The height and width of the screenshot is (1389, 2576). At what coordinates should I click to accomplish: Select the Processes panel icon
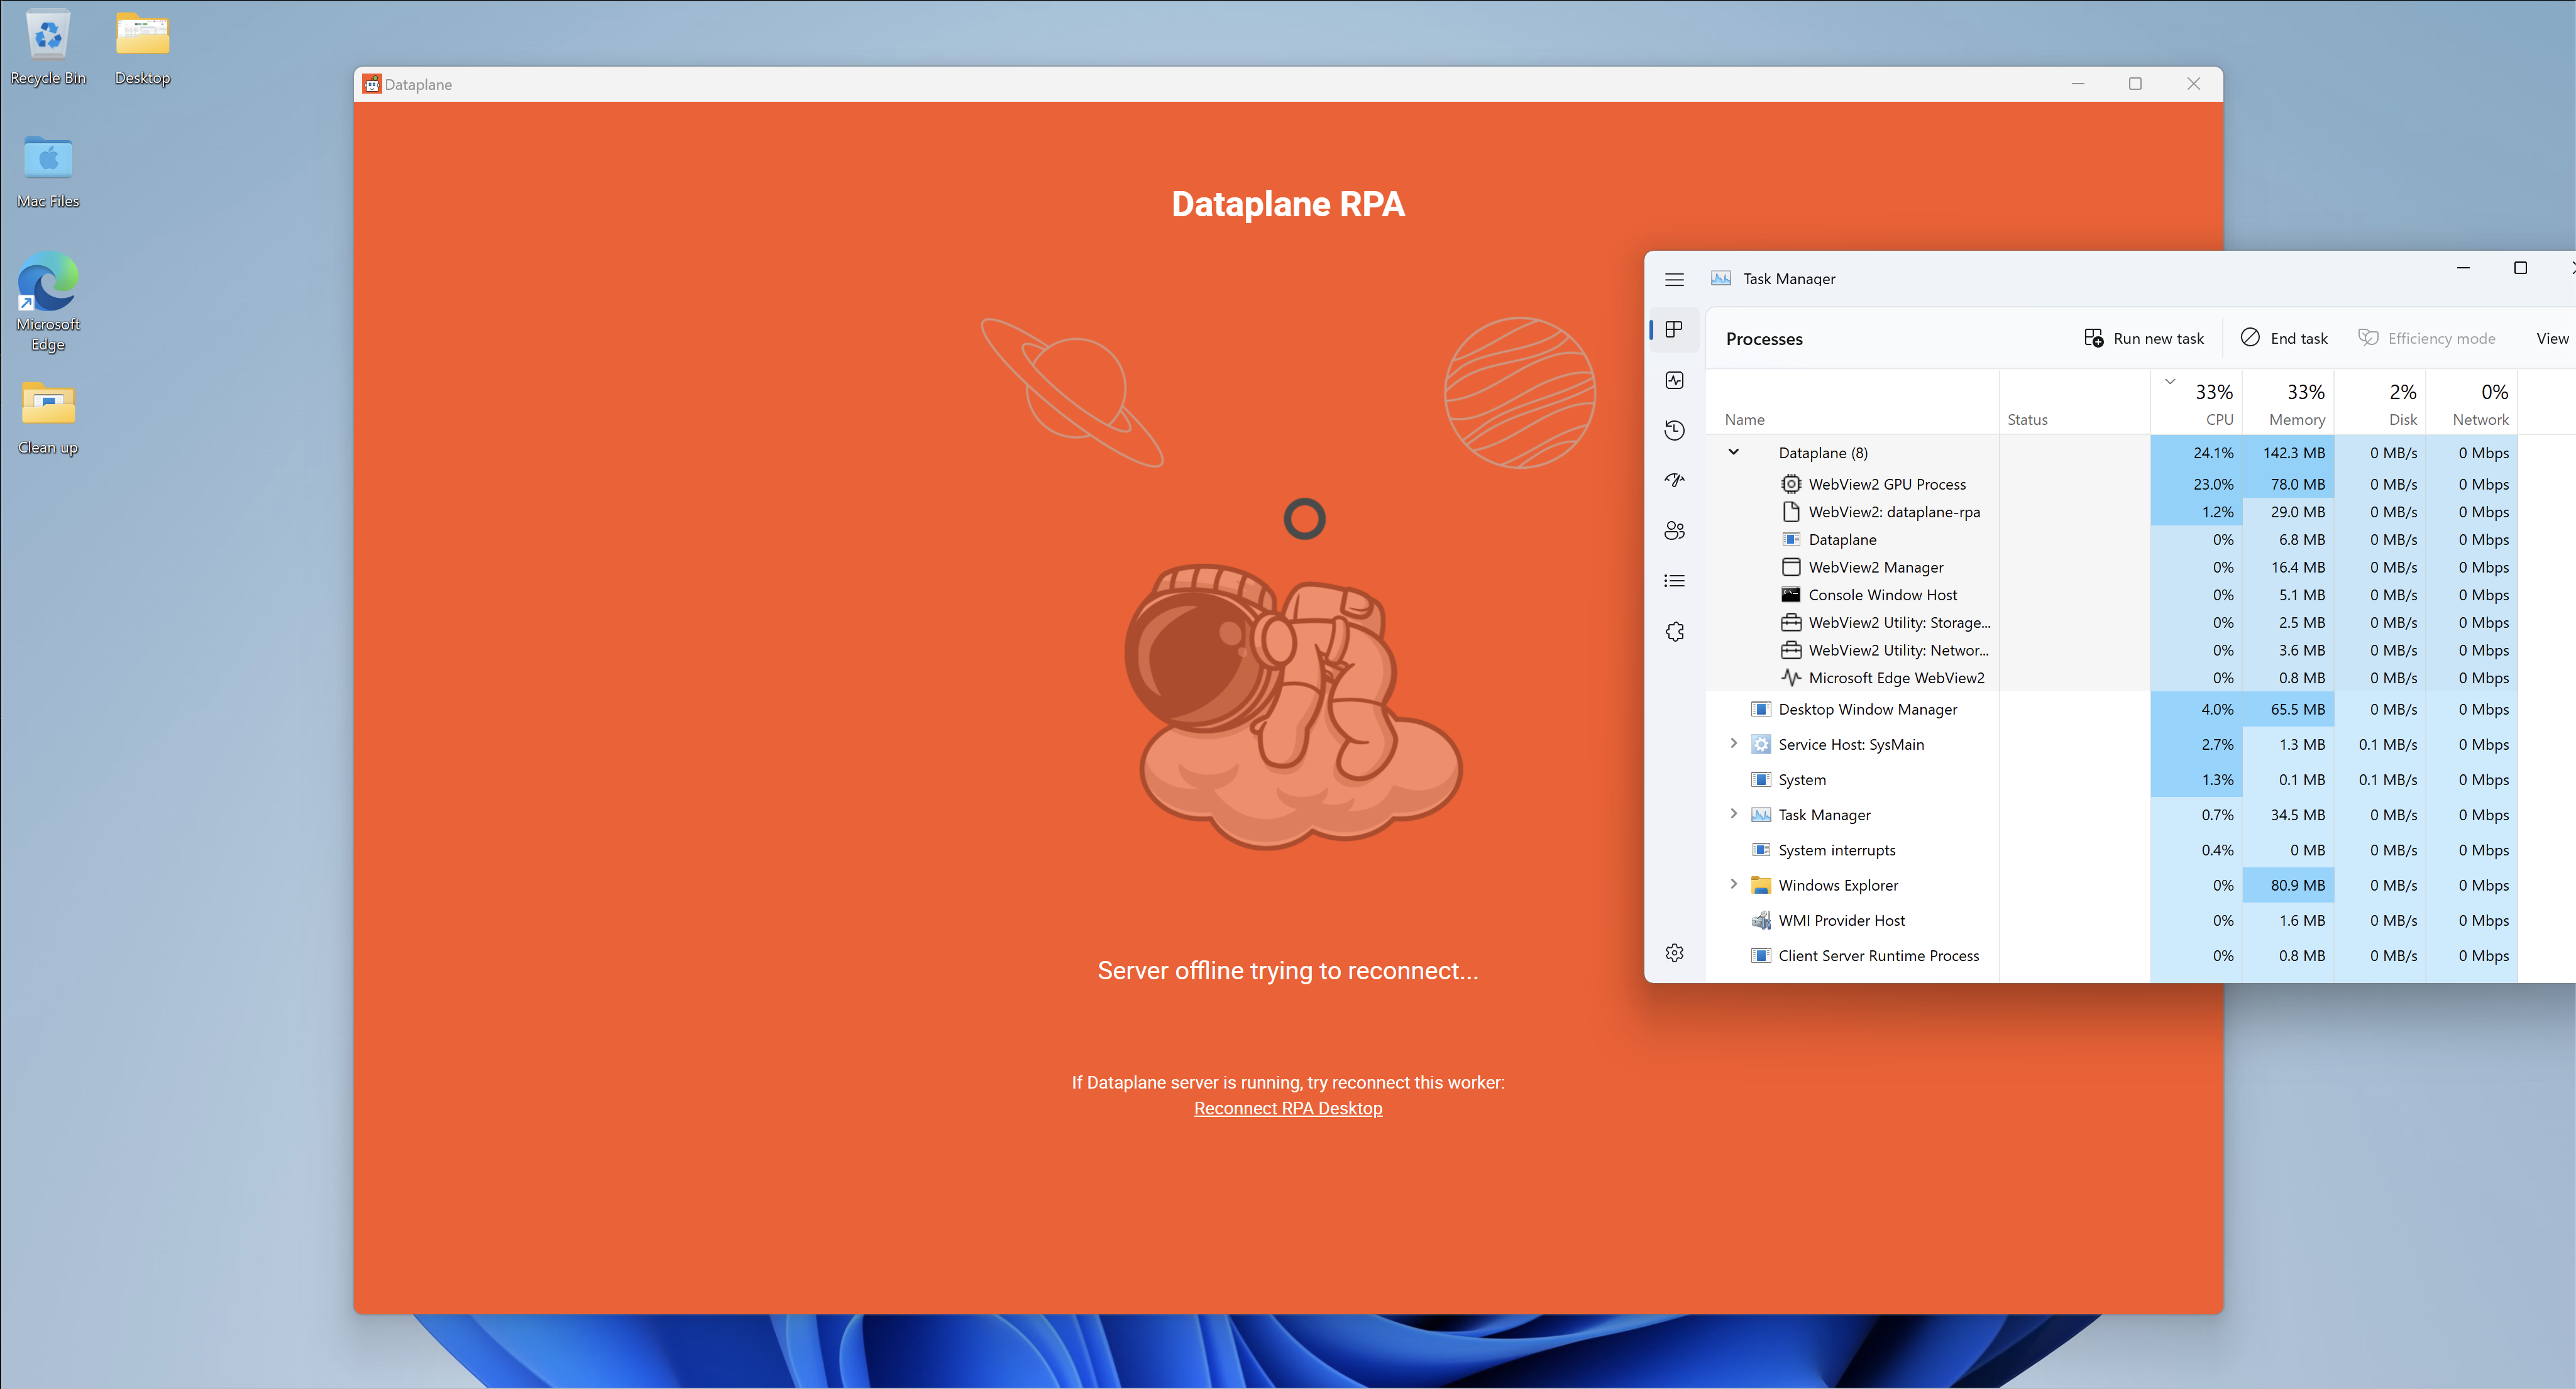[1675, 330]
